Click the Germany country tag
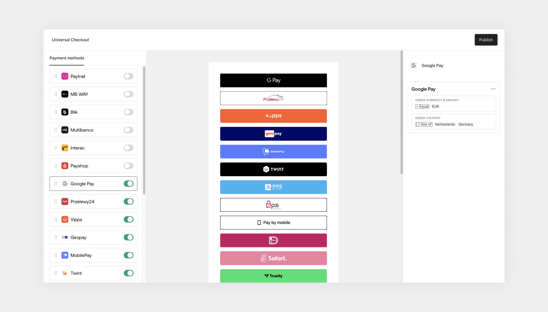548x312 pixels. click(466, 124)
